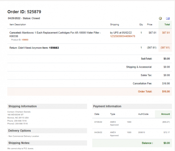Open the orange Product ID 159883 link
175x151 pixels.
25,40
